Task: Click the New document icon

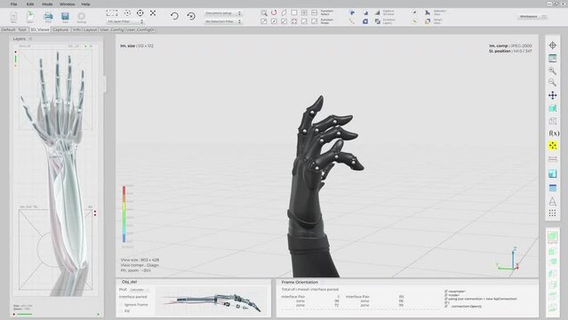Action: pos(13,16)
